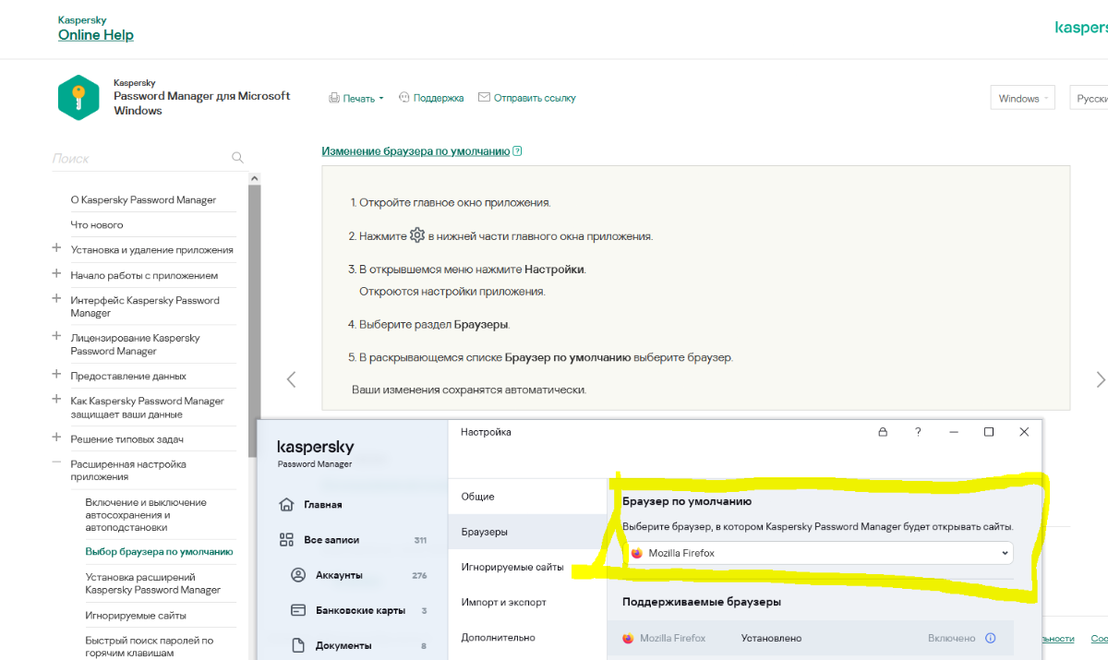Expand Лицензирование Kaspersky Password Manager section
The width and height of the screenshot is (1108, 660).
point(56,337)
